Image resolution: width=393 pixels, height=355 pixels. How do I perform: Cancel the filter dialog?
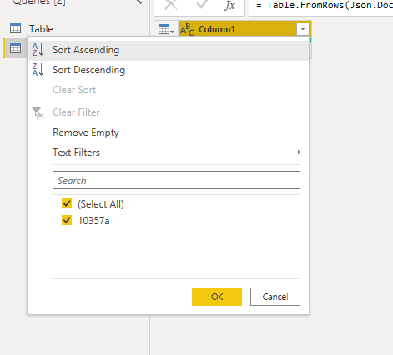[275, 297]
